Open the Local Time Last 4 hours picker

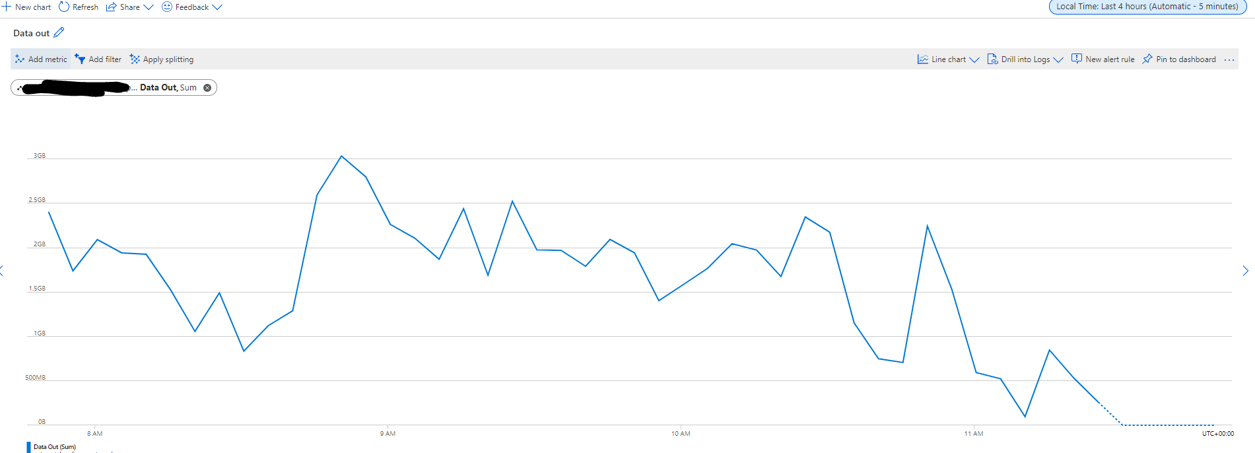1147,7
